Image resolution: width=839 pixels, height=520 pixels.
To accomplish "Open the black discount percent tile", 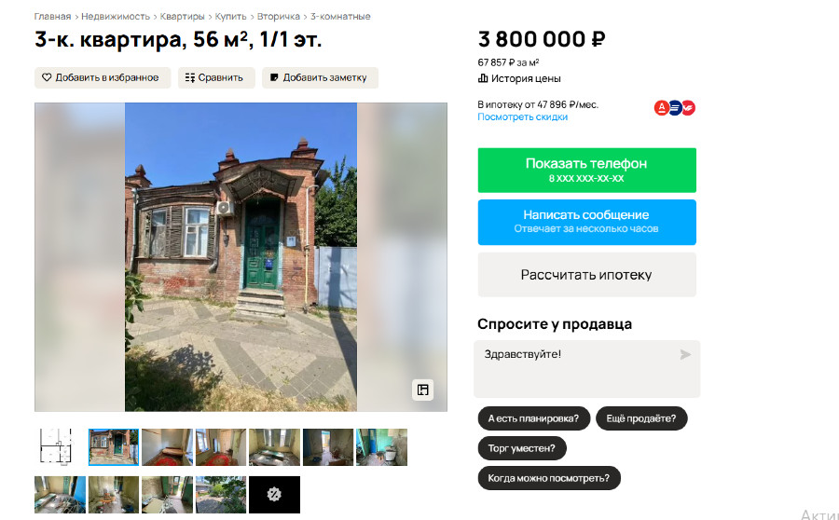I will pyautogui.click(x=274, y=494).
